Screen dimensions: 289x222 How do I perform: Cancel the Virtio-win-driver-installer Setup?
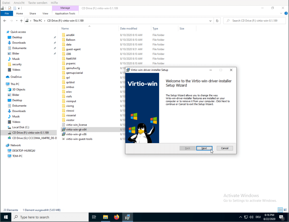225,148
